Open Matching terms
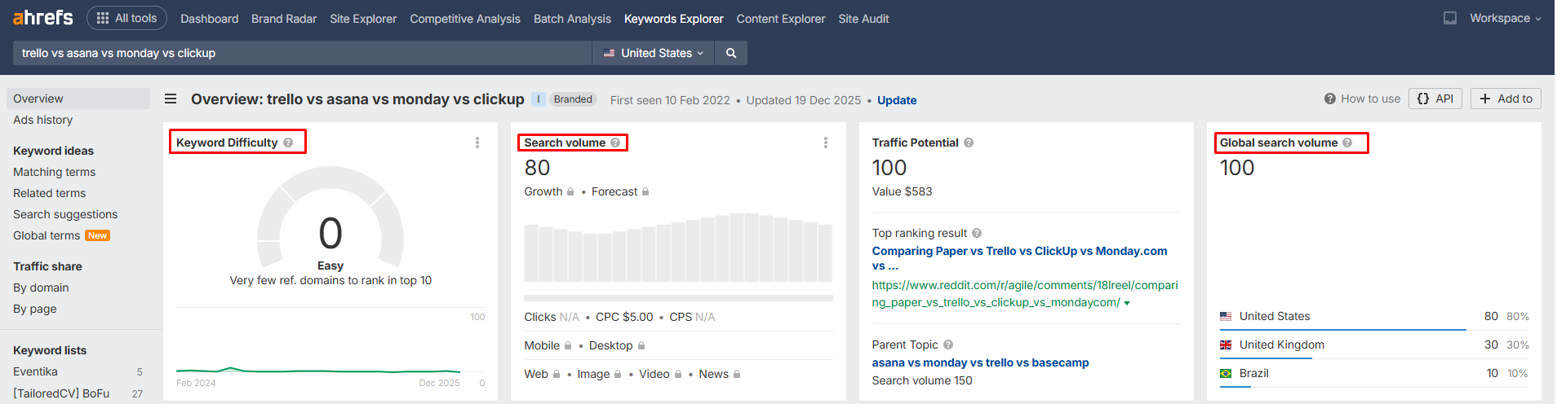This screenshot has height=404, width=1557. point(55,172)
